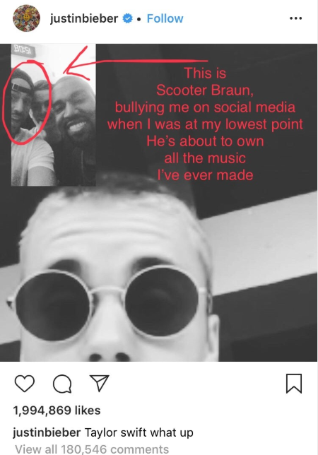Viewport: 318px width, 455px height.
Task: Save the post with the bookmark icon
Action: 294,384
